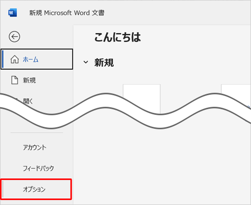Open the アカウント page
This screenshot has width=251, height=205.
coord(35,147)
